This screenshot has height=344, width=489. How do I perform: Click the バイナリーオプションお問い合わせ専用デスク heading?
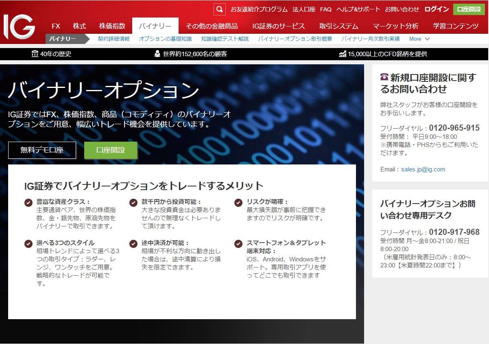(x=428, y=209)
